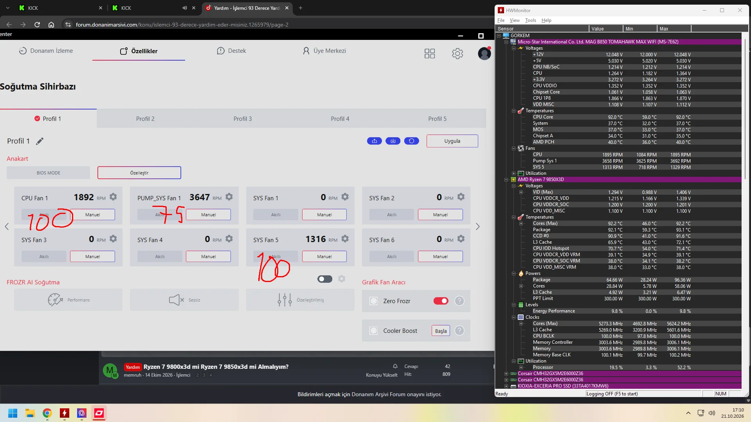Click the profile reset refresh icon
Screen dimensions: 751x422
411,141
